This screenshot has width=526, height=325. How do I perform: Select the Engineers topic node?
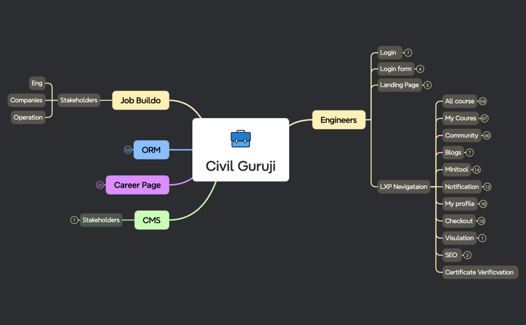[339, 120]
